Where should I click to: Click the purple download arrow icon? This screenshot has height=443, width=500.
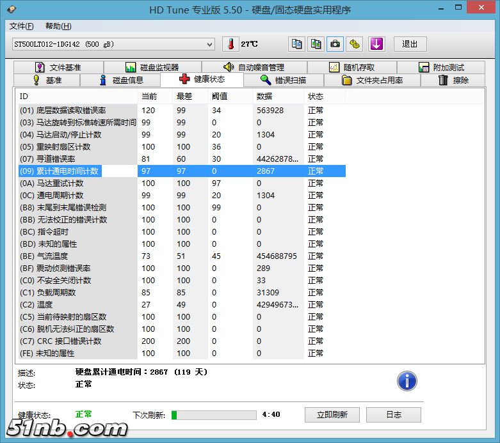[376, 44]
